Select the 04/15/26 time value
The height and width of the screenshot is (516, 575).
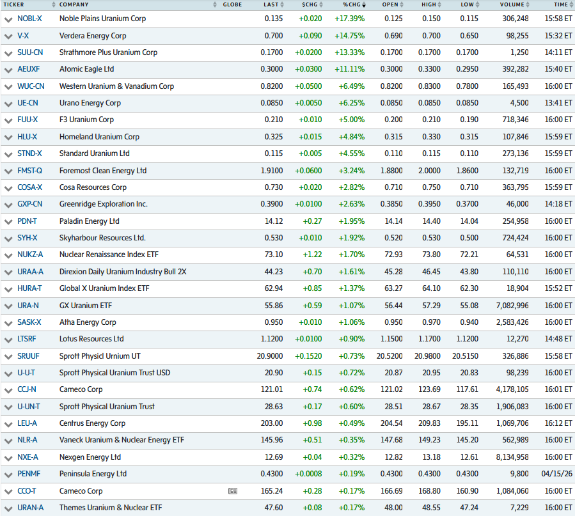[x=556, y=474]
